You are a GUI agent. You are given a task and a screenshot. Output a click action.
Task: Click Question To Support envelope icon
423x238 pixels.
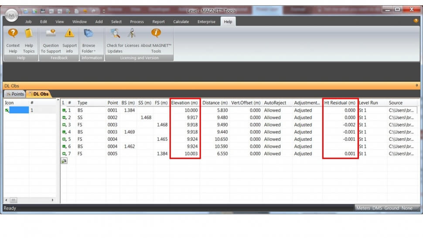coord(51,33)
